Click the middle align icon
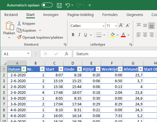This screenshot has width=157, height=122. [x=145, y=25]
